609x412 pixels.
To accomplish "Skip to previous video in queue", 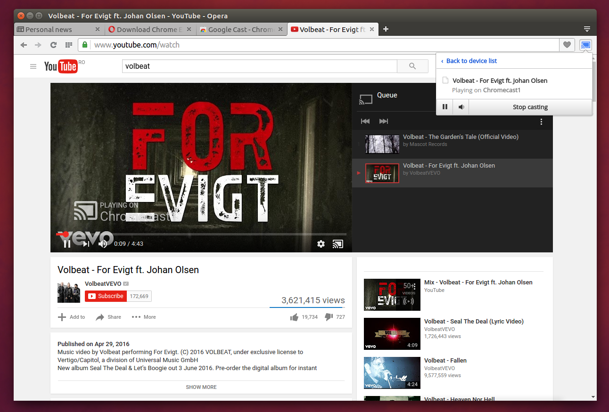I will click(x=365, y=121).
